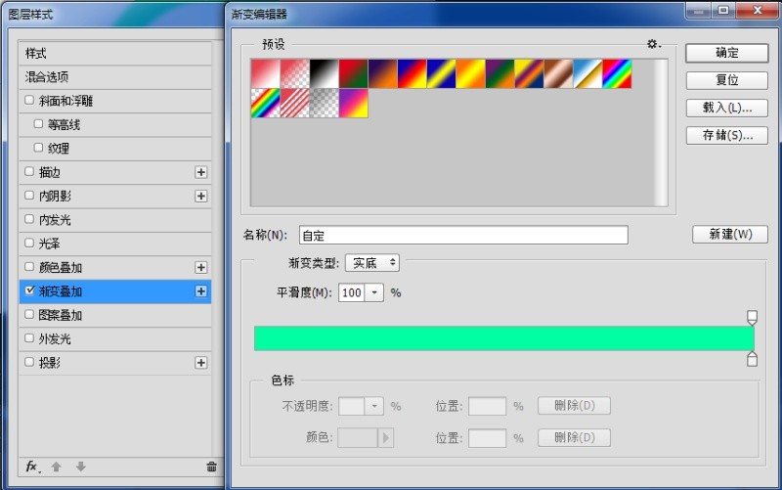Add another 描边 effect with plus
The height and width of the screenshot is (490, 782).
tap(201, 172)
